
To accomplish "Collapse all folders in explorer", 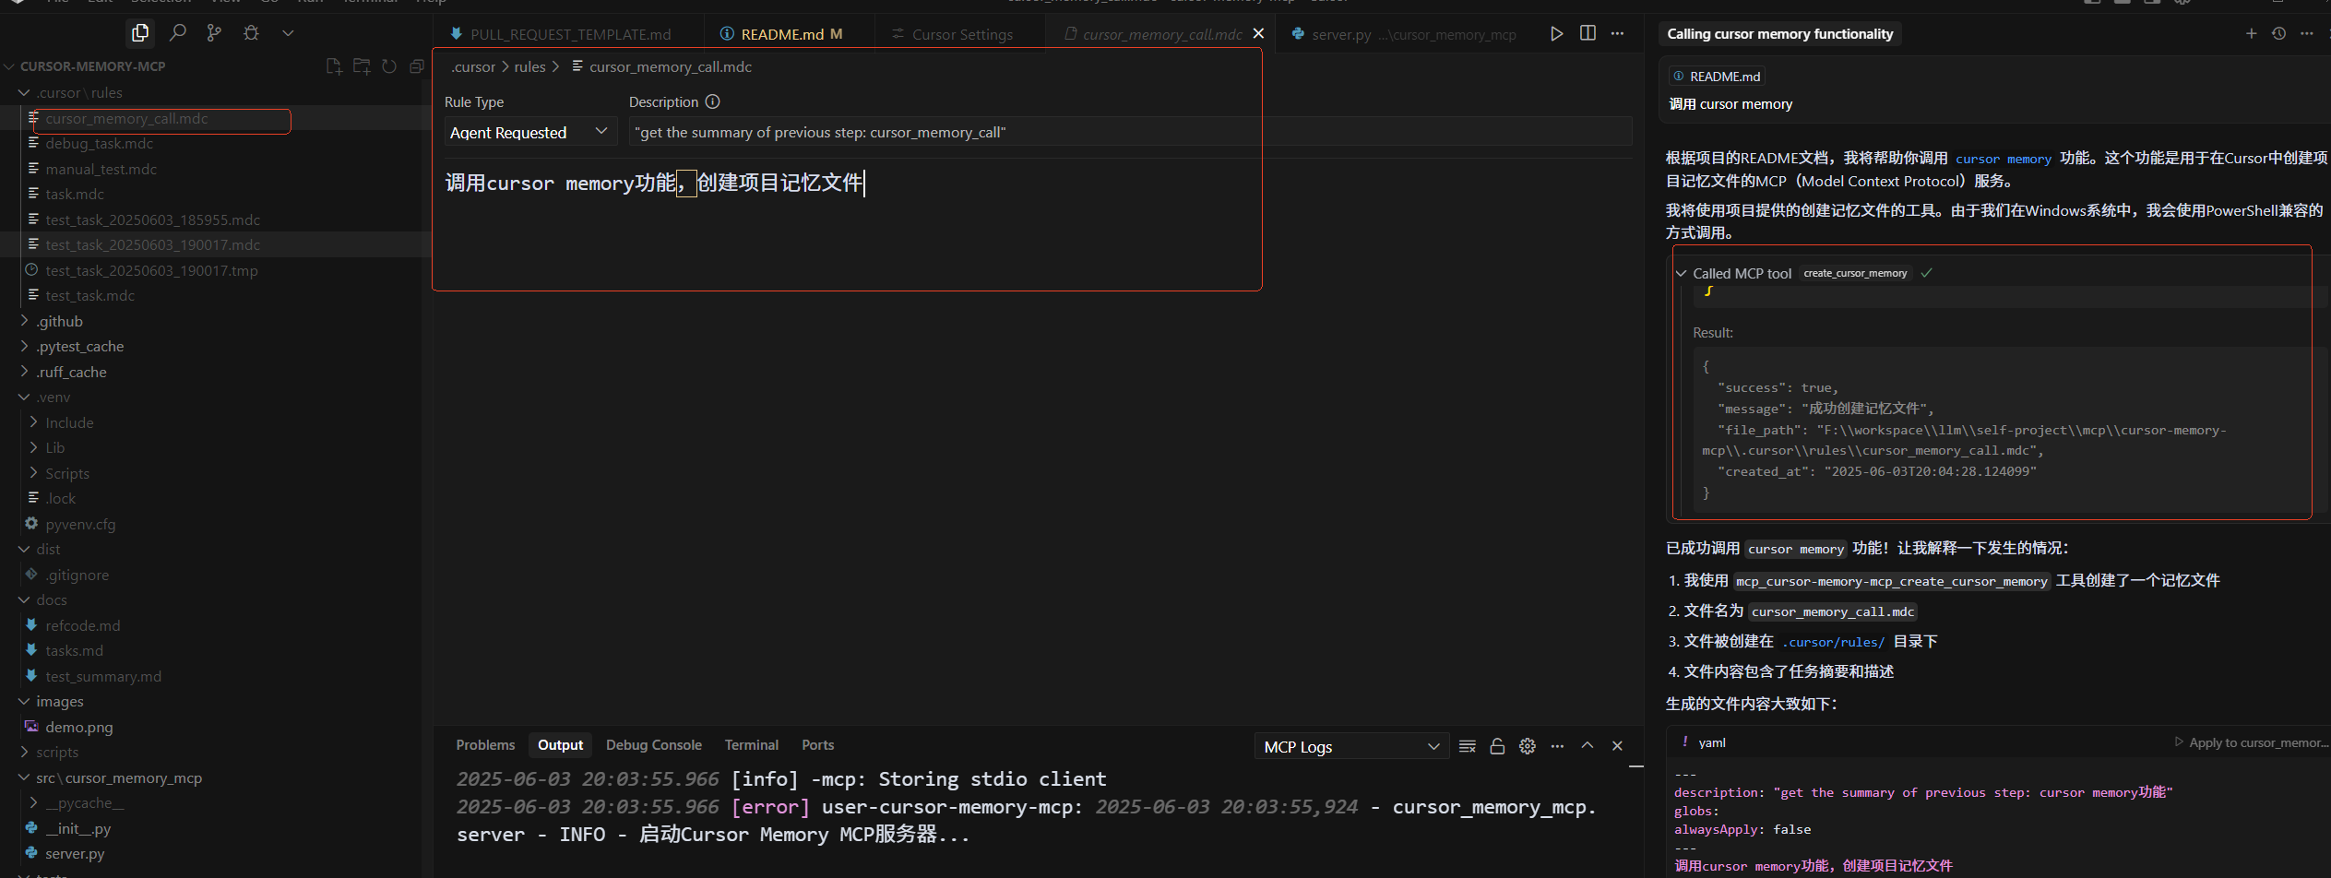I will point(417,66).
